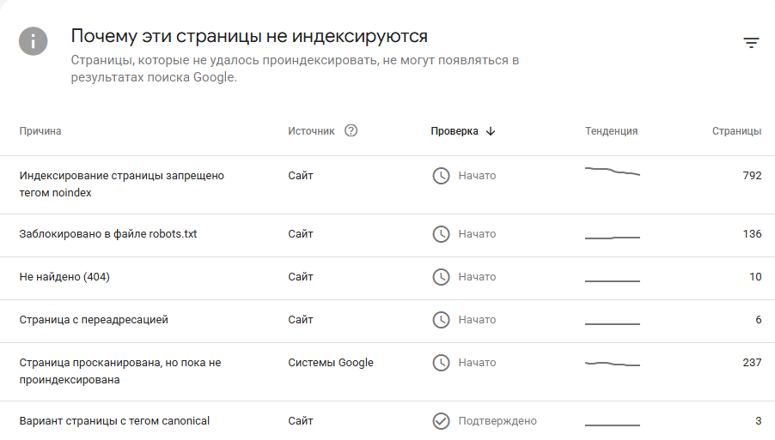The height and width of the screenshot is (440, 775).
Task: Sort by the Страницы column header
Action: pos(736,131)
